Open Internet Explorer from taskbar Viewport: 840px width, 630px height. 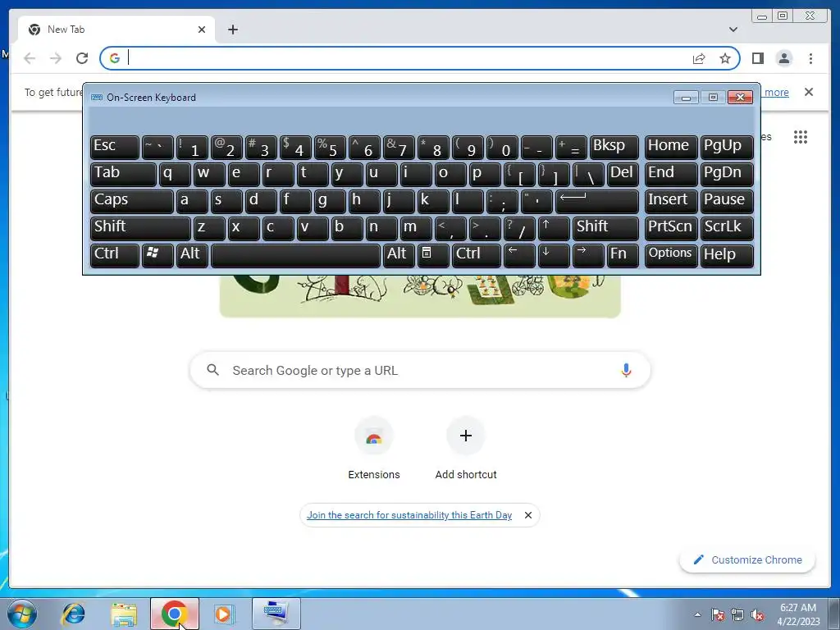pos(73,614)
